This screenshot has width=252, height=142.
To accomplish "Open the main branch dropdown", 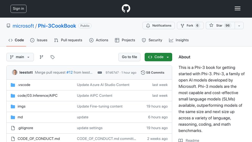I will [x=20, y=57].
